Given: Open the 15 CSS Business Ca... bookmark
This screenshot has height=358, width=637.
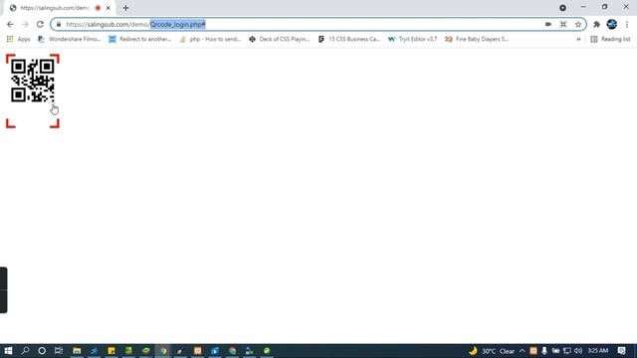Looking at the screenshot, I should click(349, 39).
